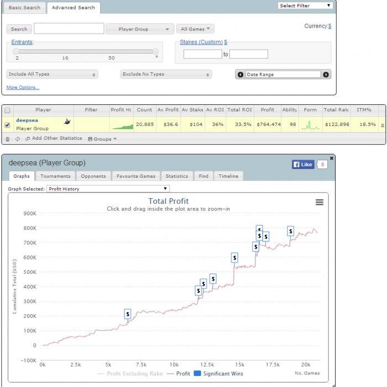Image resolution: width=387 pixels, height=387 pixels.
Task: Click the More Options link
Action: coord(23,87)
